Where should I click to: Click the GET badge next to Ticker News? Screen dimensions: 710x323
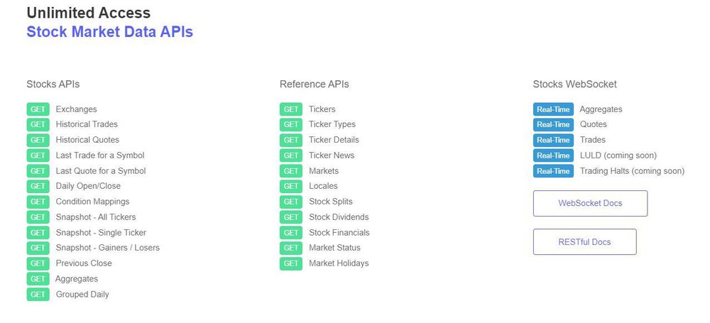(x=291, y=155)
